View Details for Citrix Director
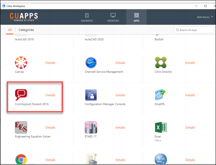The image size is (216, 165). click(190, 63)
